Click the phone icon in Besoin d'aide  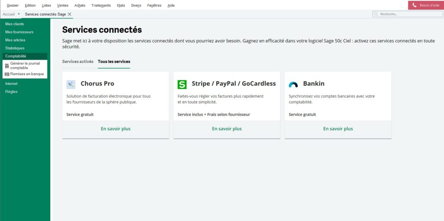tap(415, 5)
